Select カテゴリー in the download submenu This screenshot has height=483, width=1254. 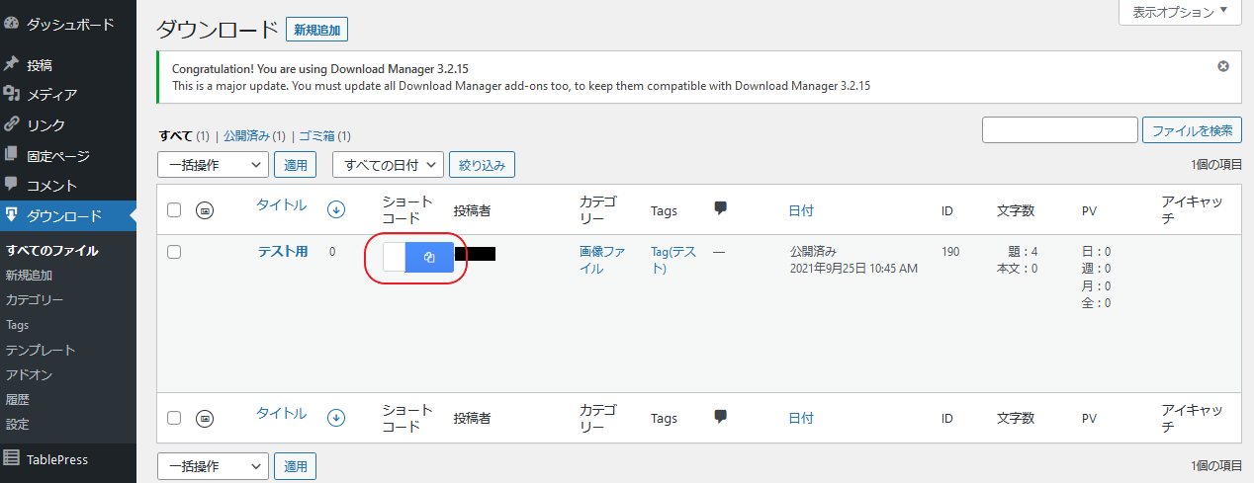(x=35, y=300)
